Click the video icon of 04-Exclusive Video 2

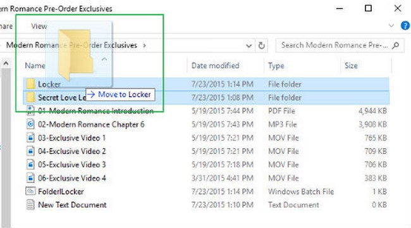coord(30,151)
